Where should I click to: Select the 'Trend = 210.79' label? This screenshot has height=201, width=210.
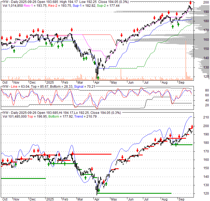[85, 117]
